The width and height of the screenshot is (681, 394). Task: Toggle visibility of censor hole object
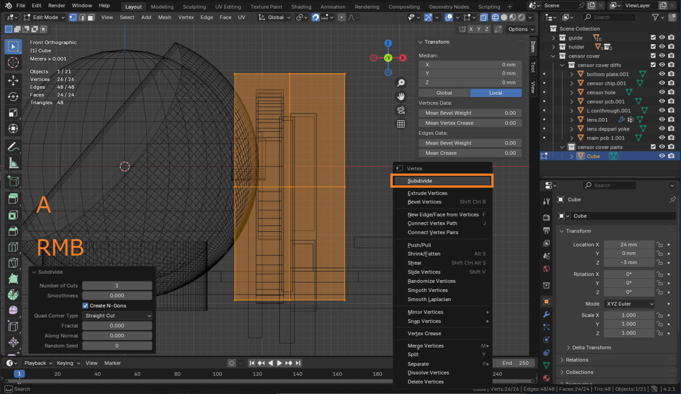click(x=662, y=92)
